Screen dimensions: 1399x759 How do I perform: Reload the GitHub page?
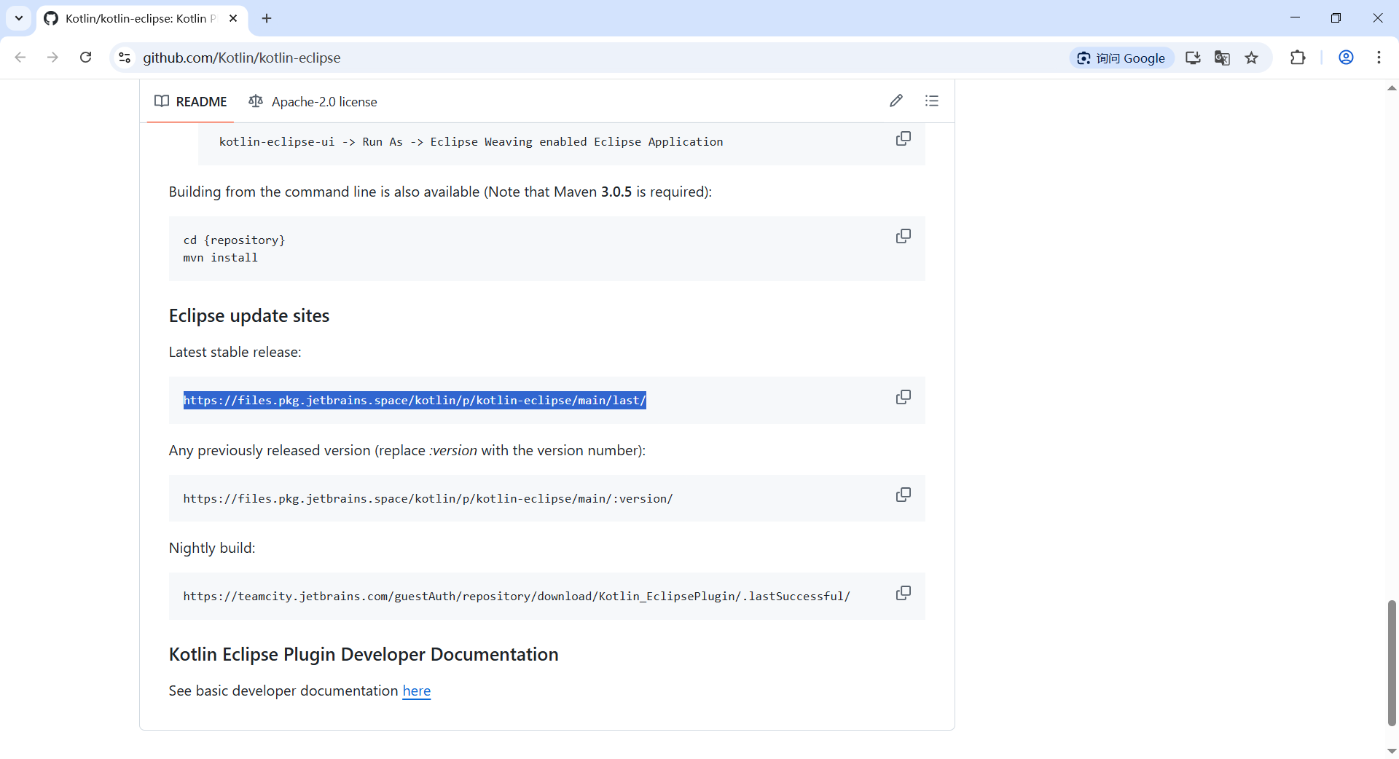(85, 58)
